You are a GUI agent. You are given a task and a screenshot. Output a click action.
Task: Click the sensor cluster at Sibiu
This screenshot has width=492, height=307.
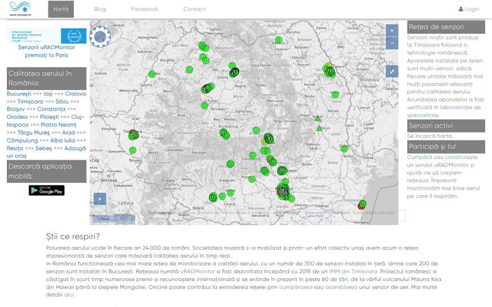coord(225,134)
